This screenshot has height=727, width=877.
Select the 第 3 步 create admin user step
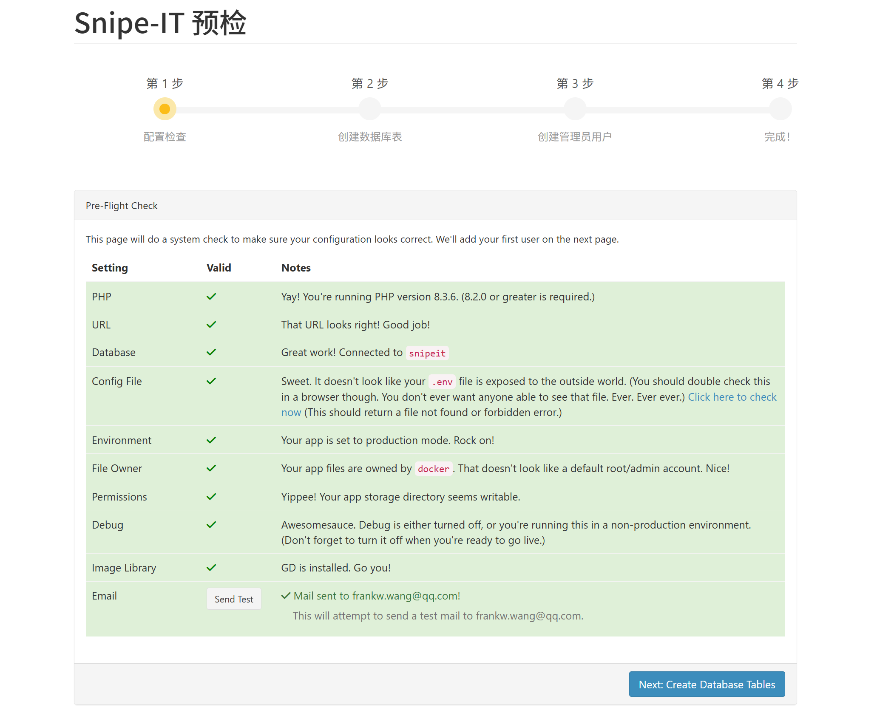coord(574,108)
